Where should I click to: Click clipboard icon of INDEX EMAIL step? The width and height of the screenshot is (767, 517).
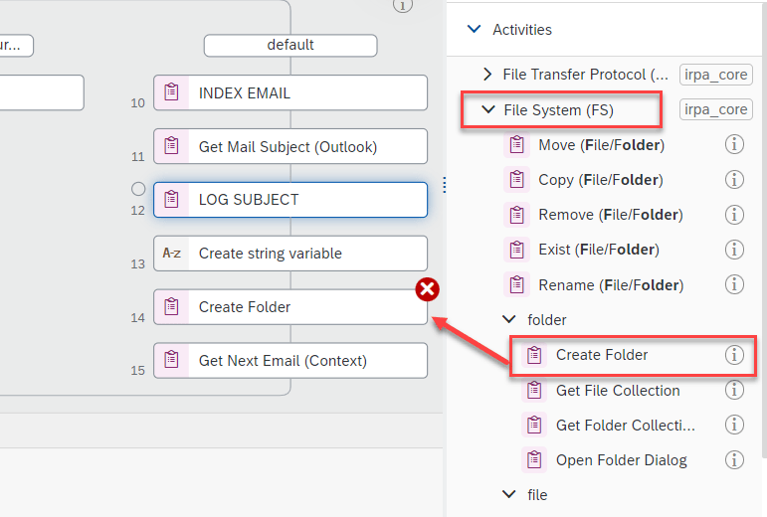pyautogui.click(x=172, y=92)
